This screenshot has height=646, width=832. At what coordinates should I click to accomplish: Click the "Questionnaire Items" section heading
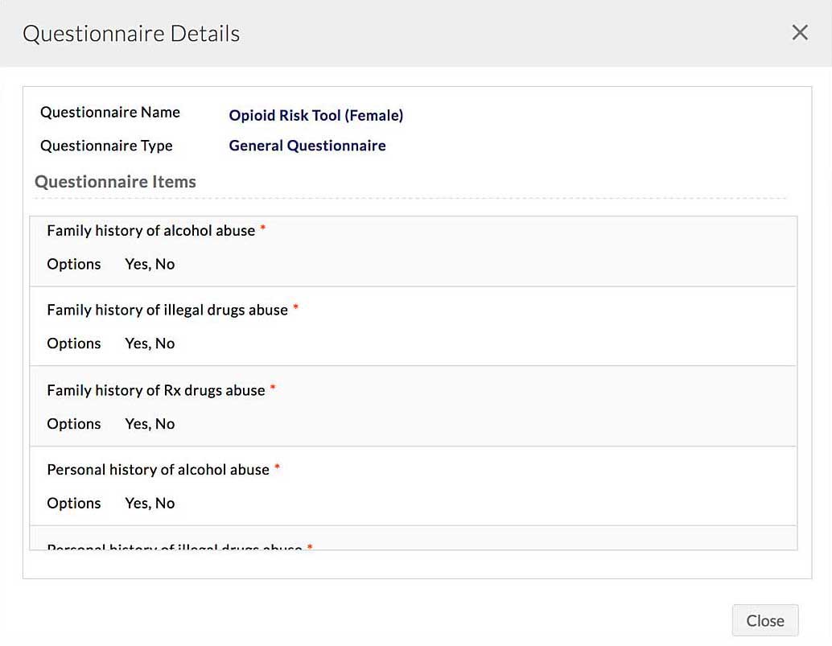(x=115, y=182)
